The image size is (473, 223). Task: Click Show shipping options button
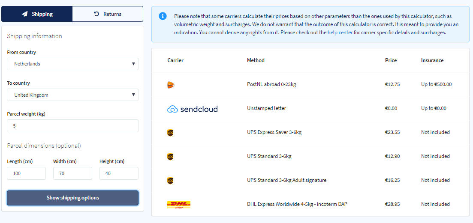[73, 198]
